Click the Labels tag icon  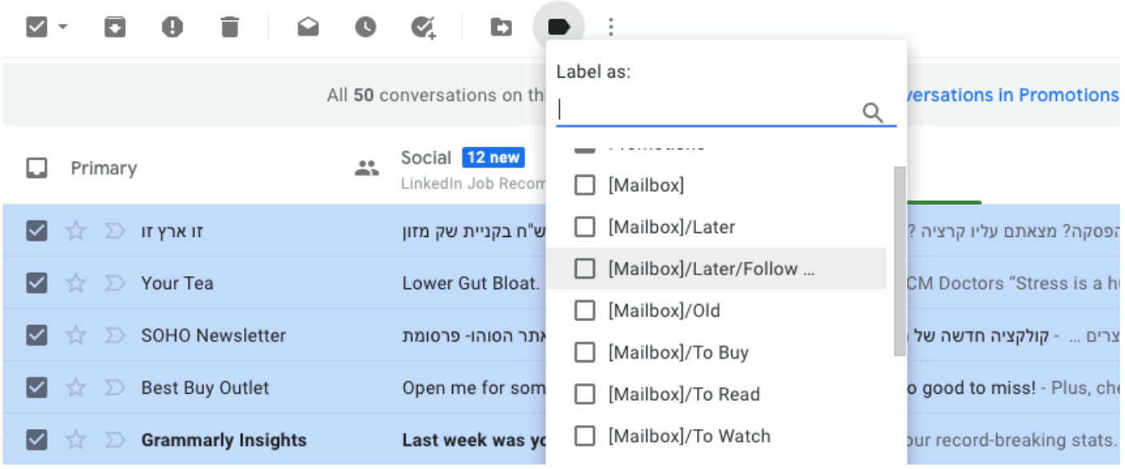pyautogui.click(x=558, y=27)
